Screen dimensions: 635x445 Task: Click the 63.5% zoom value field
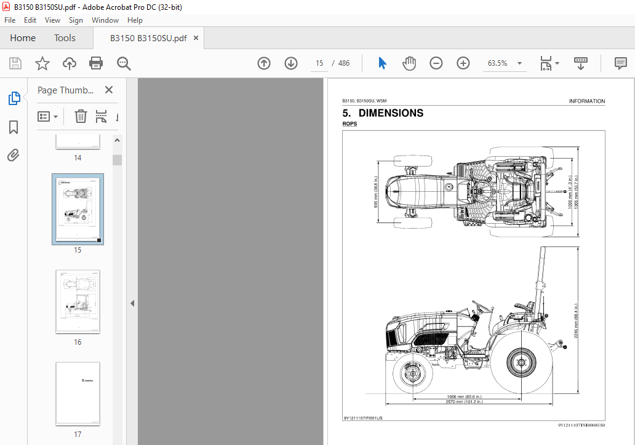pos(497,63)
